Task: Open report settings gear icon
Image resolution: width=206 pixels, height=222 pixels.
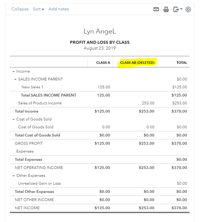Action: coord(188,9)
